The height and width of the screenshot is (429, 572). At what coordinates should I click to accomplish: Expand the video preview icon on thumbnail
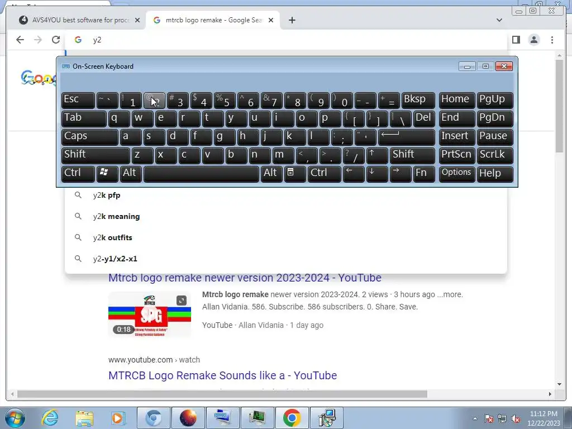point(182,300)
